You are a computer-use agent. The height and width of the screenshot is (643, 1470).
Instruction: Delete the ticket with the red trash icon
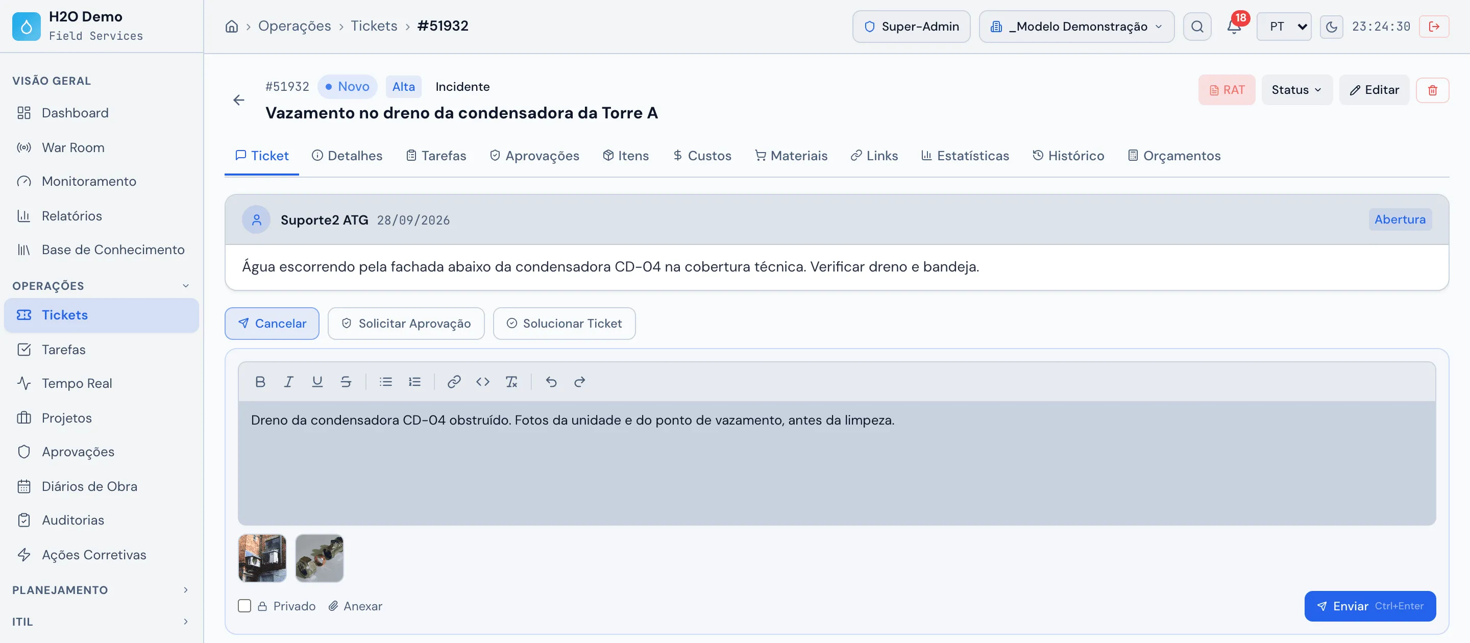pos(1432,90)
